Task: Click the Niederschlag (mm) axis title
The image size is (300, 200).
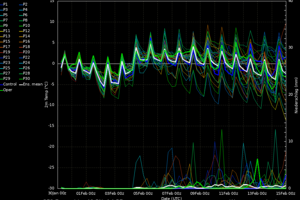Action: click(296, 95)
